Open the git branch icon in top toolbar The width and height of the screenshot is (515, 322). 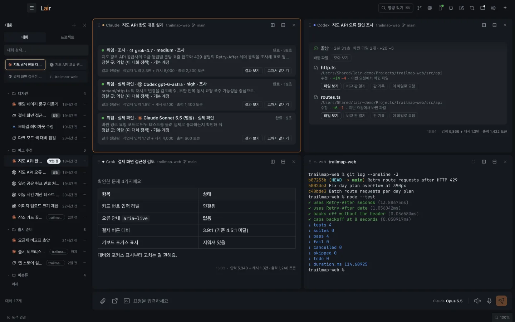click(x=419, y=8)
